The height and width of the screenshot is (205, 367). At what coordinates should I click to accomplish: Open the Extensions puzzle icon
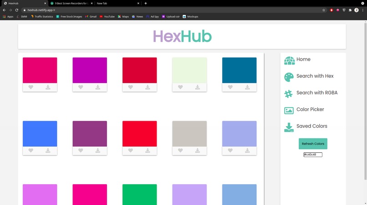(x=350, y=10)
